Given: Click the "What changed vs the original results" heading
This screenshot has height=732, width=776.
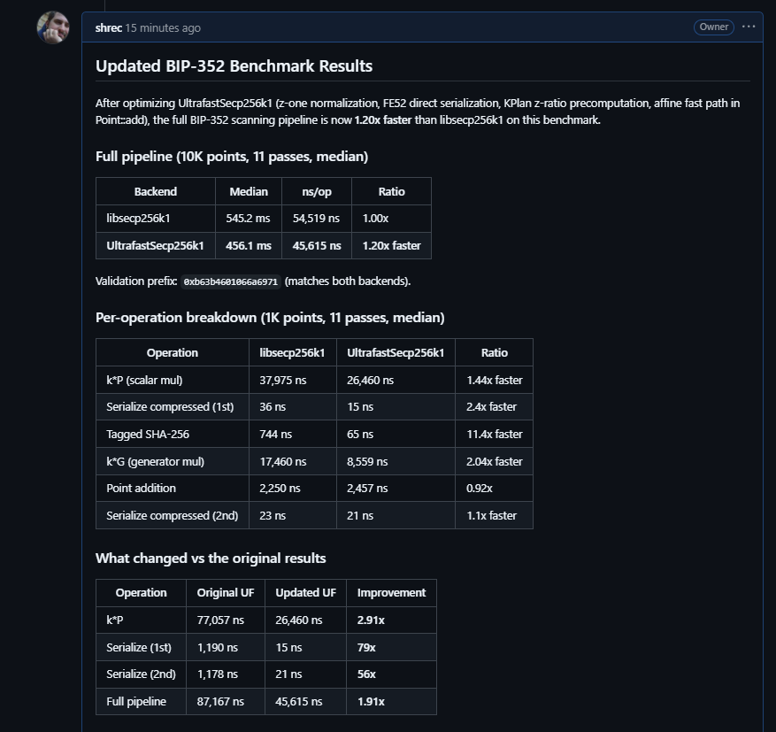Looking at the screenshot, I should coord(211,559).
